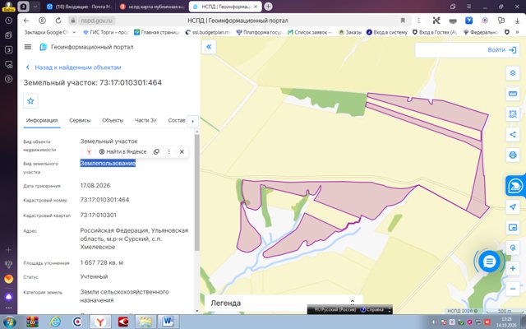Viewport: 526px width, 329px height.
Task: Switch to Сервисы tab
Action: pos(80,120)
